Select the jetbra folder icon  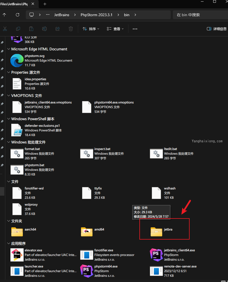click(x=156, y=232)
